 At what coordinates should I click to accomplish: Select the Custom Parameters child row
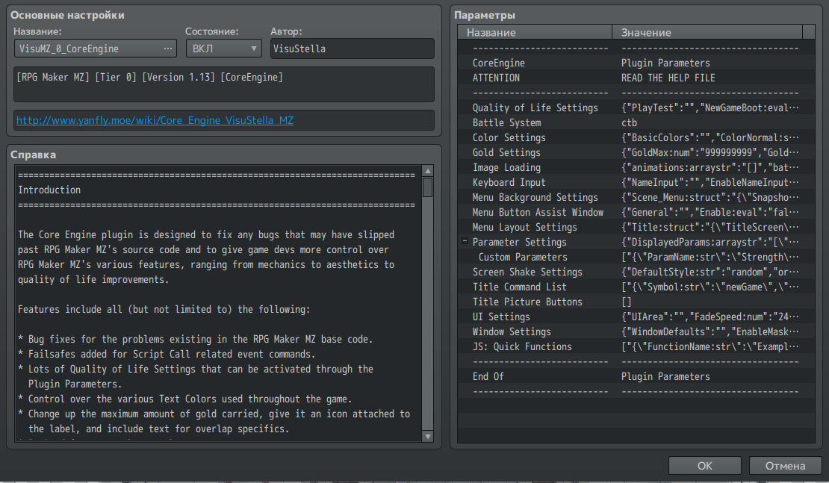point(636,257)
